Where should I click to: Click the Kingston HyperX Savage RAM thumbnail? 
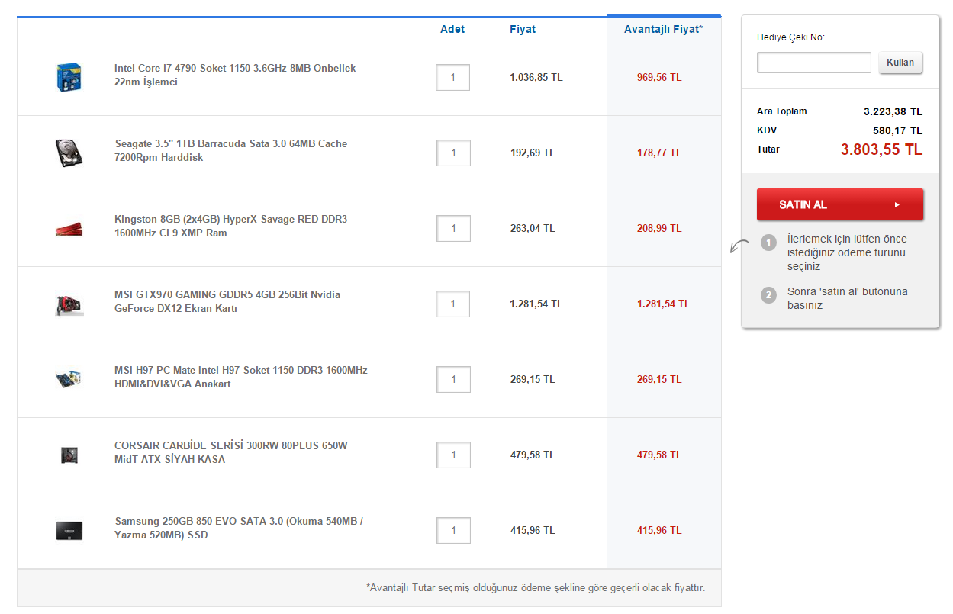[69, 229]
